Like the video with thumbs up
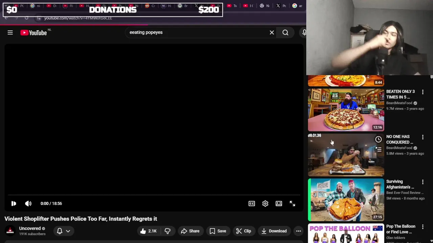433x243 pixels. tap(149, 231)
